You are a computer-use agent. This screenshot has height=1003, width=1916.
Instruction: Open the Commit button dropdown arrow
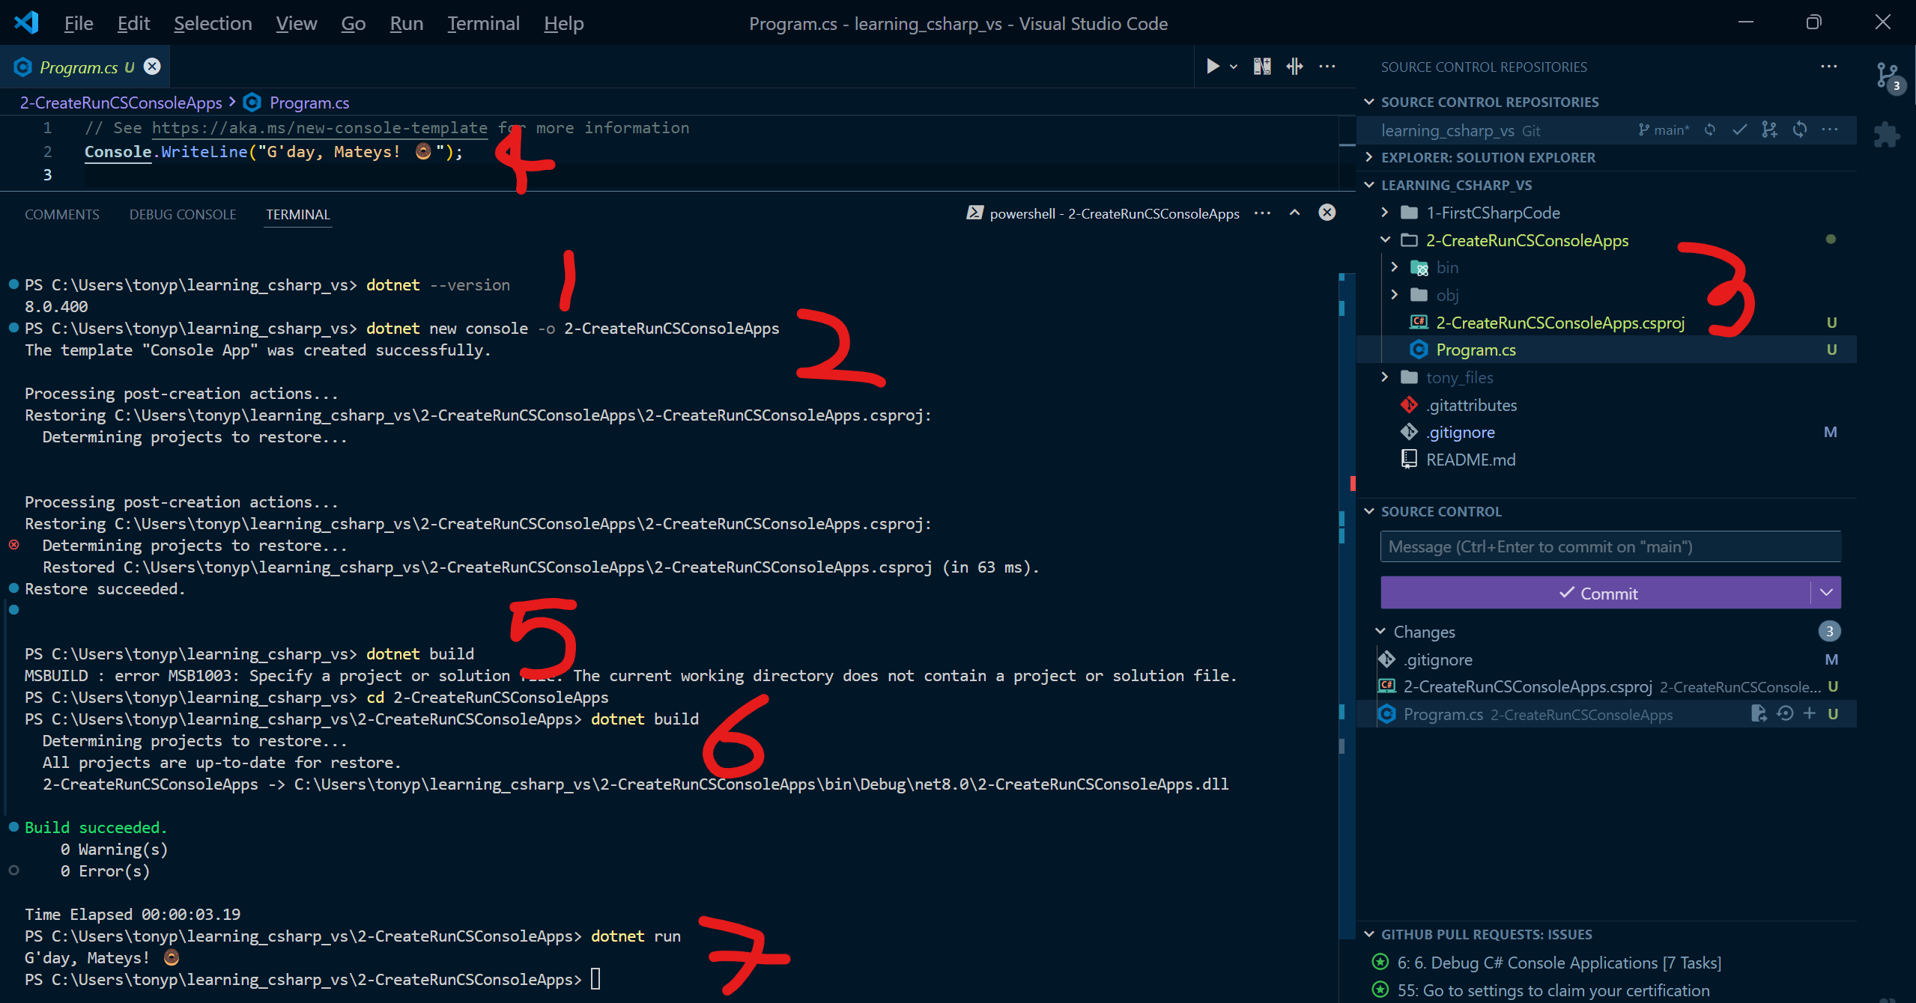pyautogui.click(x=1826, y=593)
